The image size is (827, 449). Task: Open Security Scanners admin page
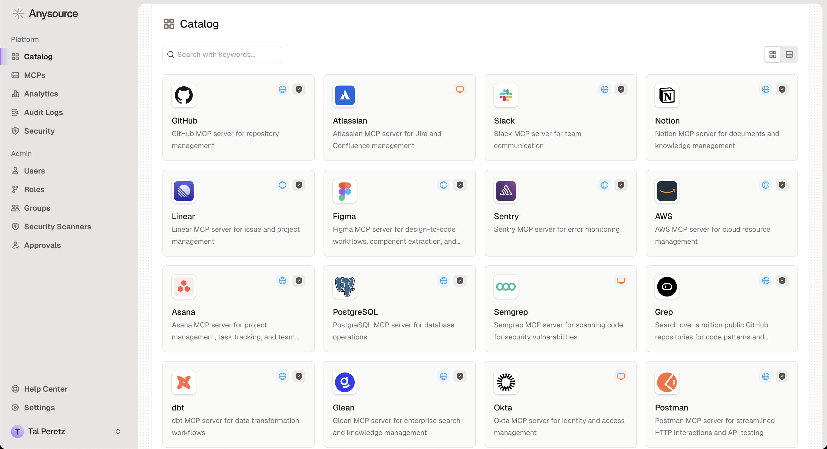pyautogui.click(x=57, y=227)
